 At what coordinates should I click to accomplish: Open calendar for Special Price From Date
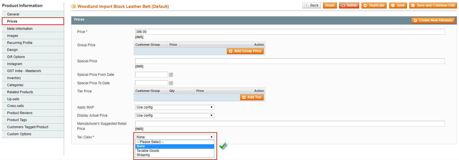tap(171, 75)
